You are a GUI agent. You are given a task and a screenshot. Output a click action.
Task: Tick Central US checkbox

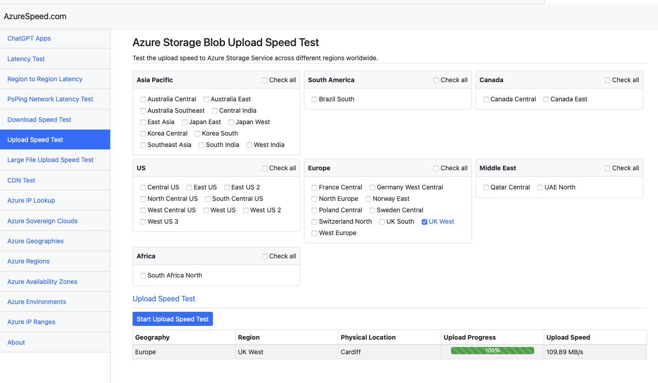143,188
